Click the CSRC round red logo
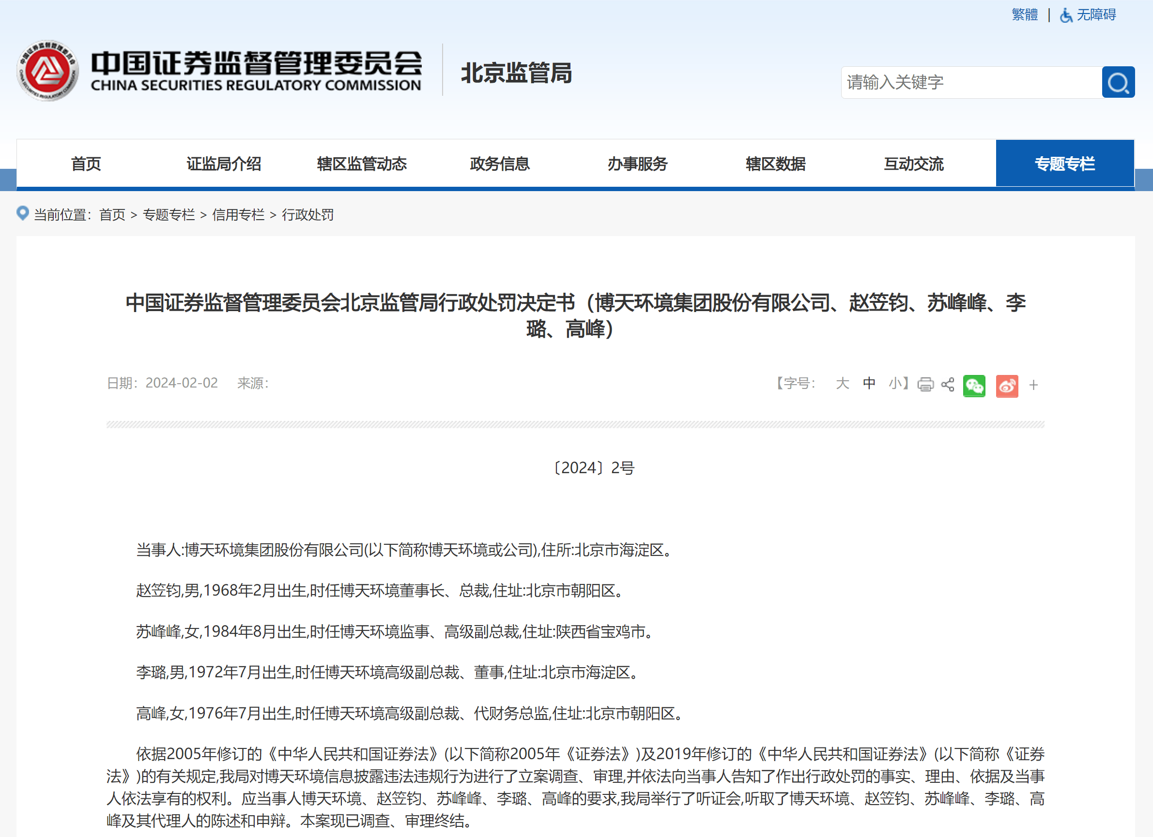Screen dimensions: 1153x837 coord(48,71)
